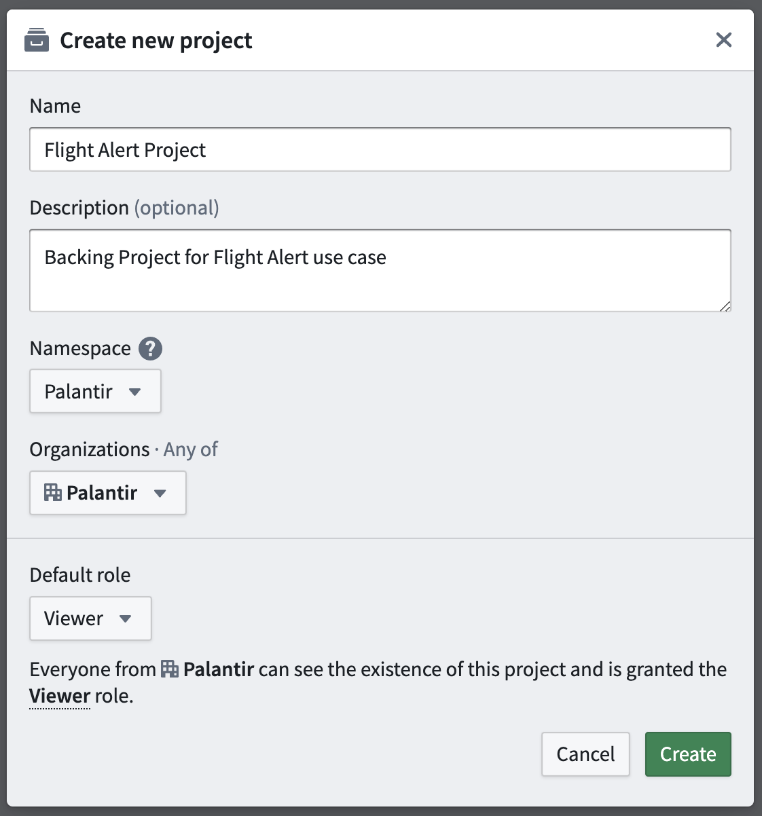
Task: Close the Create new project dialog
Action: click(724, 40)
